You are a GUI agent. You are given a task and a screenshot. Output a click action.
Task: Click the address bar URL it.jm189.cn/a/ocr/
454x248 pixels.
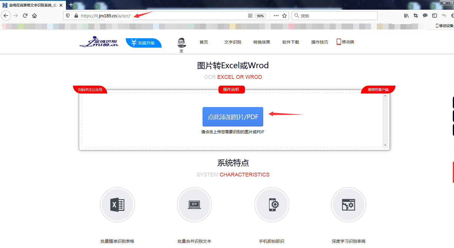tap(105, 16)
